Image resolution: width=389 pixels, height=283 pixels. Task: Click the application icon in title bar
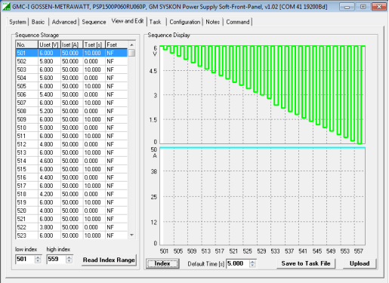(6, 6)
